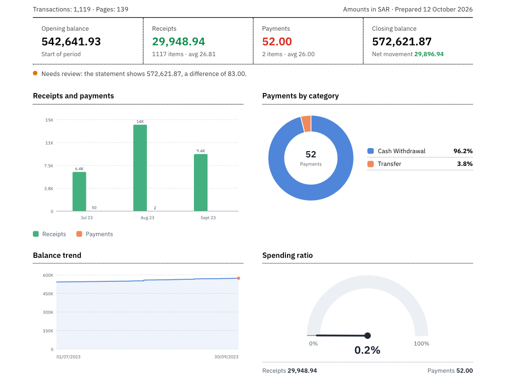Image resolution: width=505 pixels, height=388 pixels.
Task: Click the 96.2% Cash Withdrawal percentage
Action: coord(463,151)
